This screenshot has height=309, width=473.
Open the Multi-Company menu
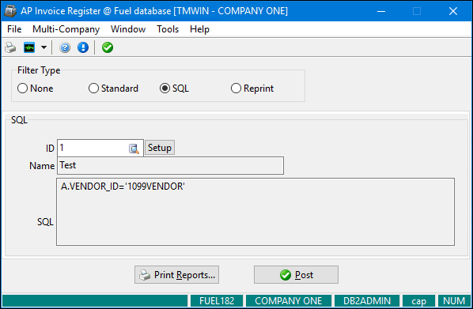tap(66, 29)
